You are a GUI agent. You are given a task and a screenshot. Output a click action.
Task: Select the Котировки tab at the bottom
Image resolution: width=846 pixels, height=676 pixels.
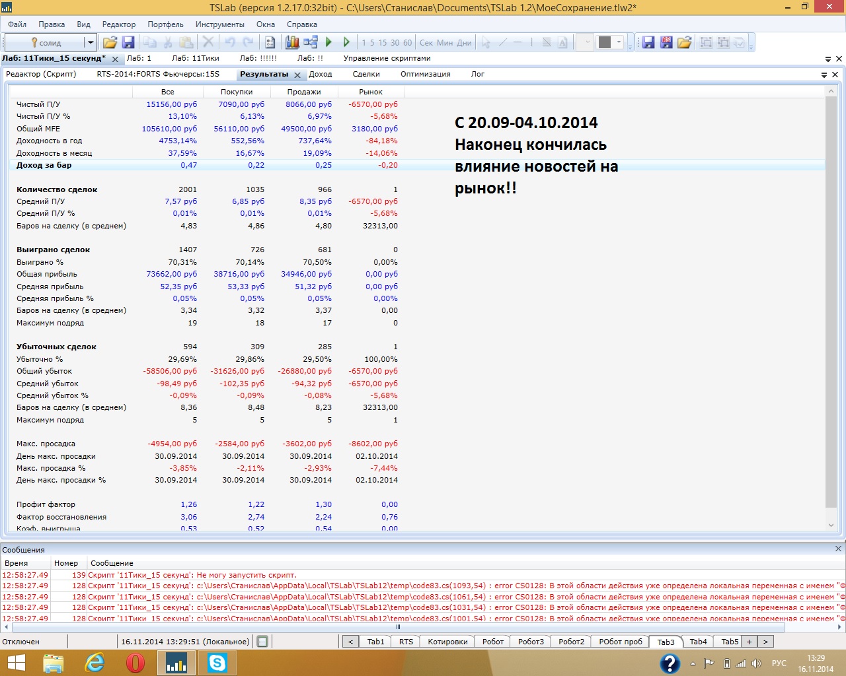click(447, 642)
